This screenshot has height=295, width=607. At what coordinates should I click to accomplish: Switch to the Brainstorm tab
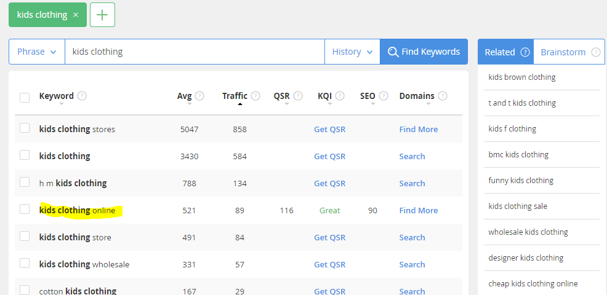pos(569,52)
